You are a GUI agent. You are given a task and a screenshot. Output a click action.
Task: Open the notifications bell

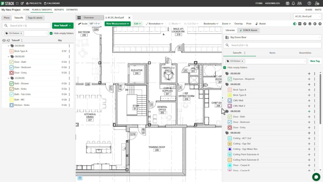pos(293,3)
